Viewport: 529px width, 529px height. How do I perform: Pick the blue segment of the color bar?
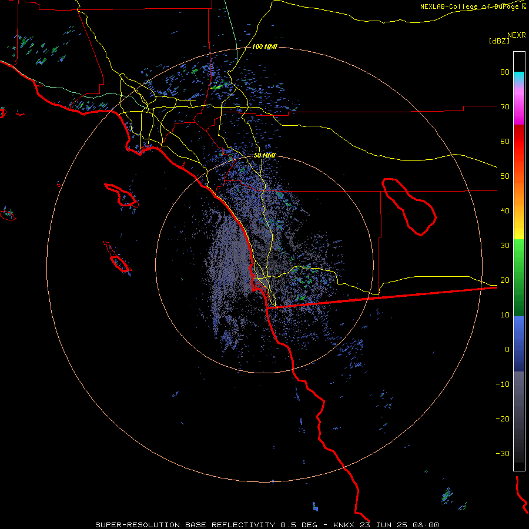(x=519, y=344)
